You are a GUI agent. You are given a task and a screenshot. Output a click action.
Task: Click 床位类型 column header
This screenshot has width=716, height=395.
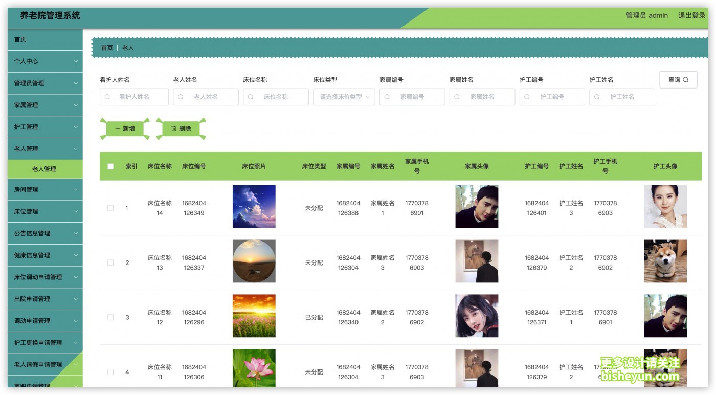click(x=314, y=166)
